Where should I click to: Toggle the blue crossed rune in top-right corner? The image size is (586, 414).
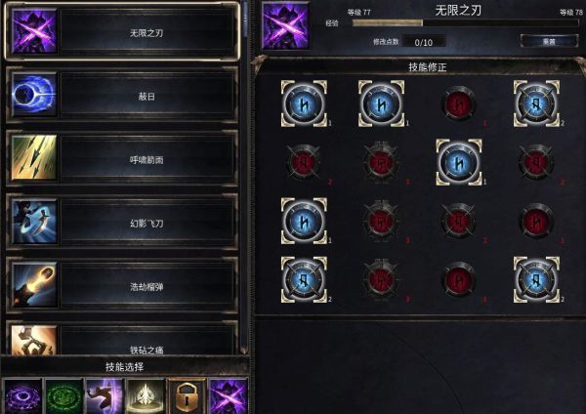536,103
